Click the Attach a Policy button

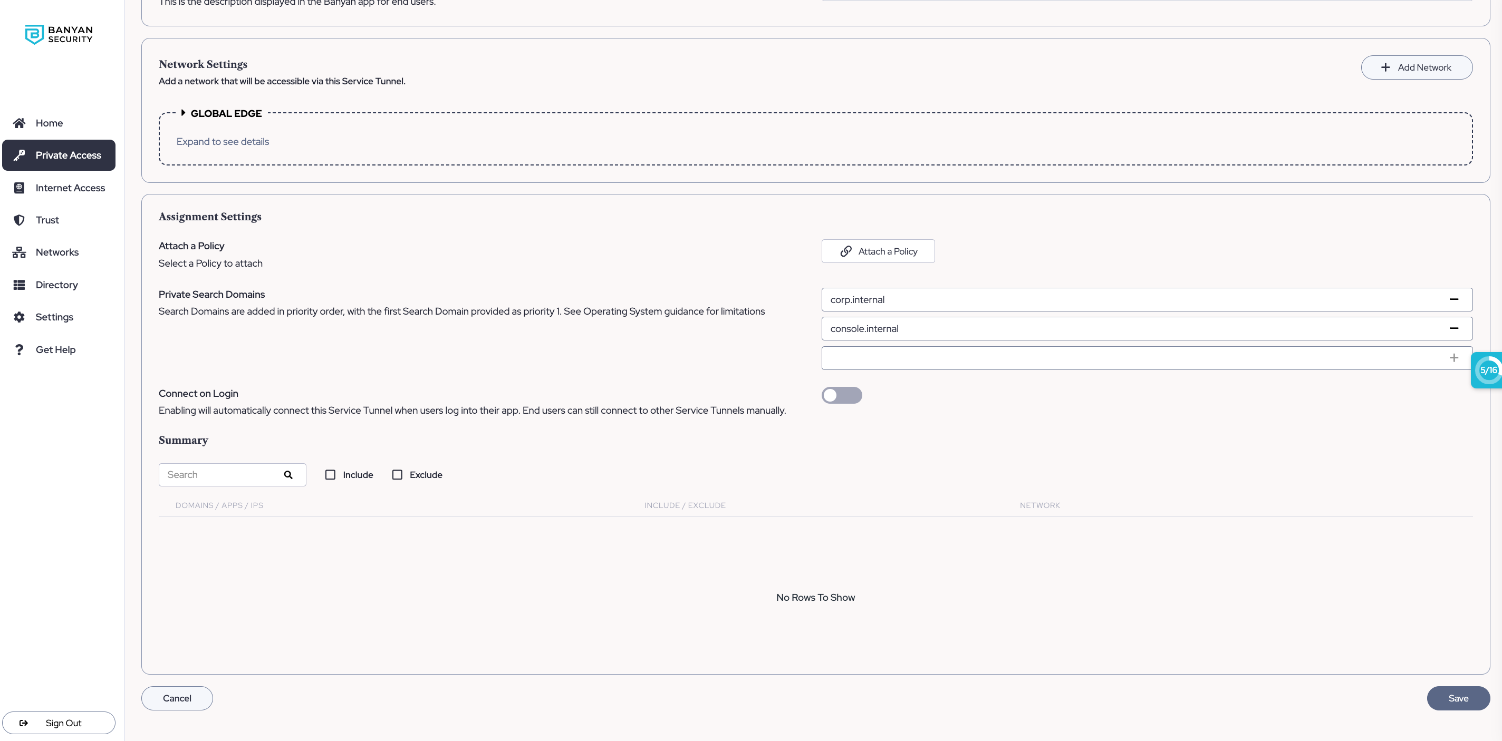point(878,252)
